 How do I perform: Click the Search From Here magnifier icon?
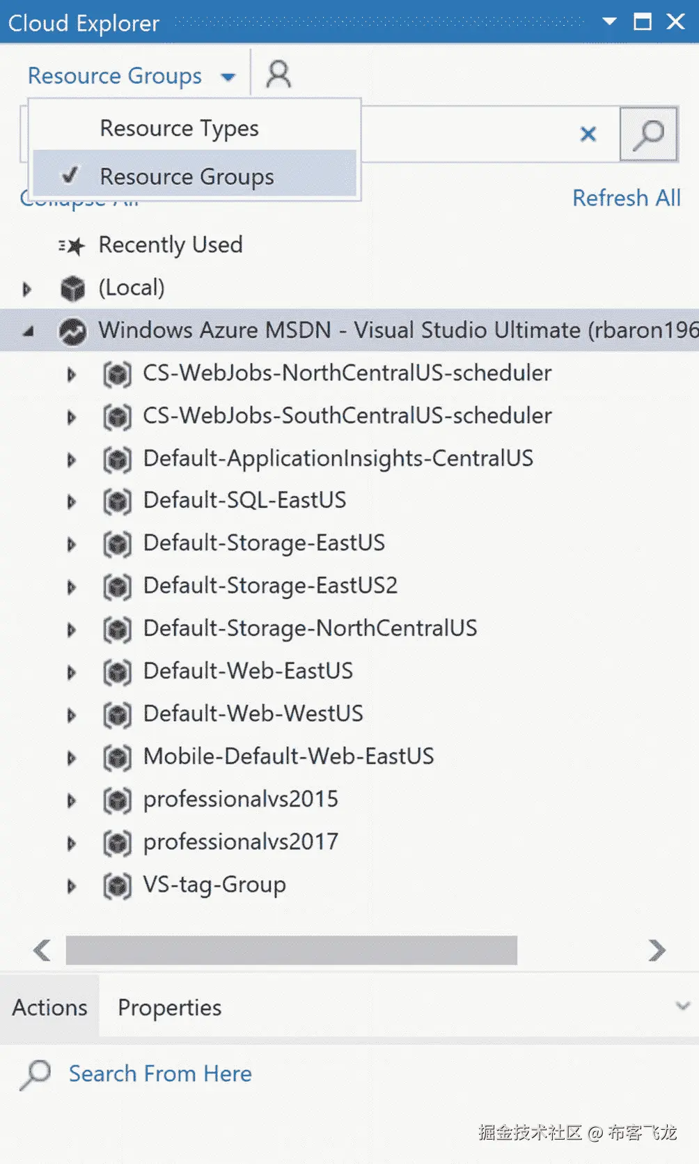[x=35, y=1075]
